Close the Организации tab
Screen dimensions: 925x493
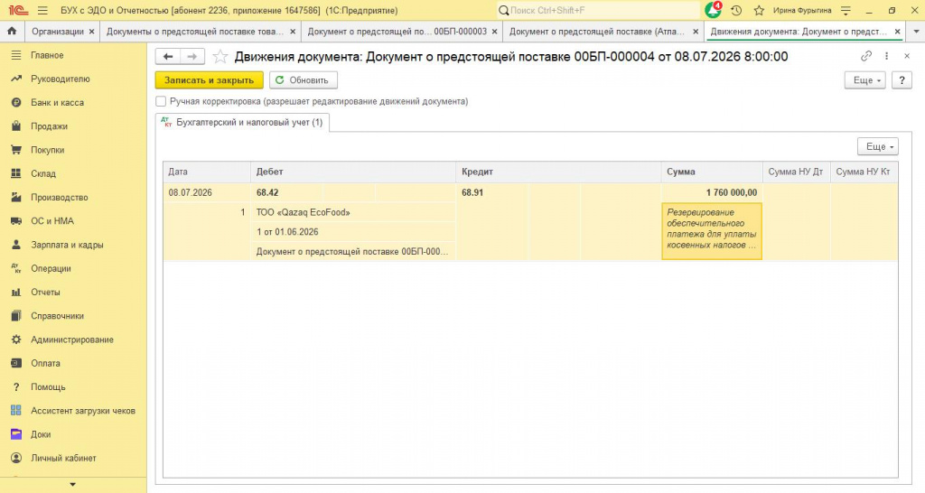point(91,32)
